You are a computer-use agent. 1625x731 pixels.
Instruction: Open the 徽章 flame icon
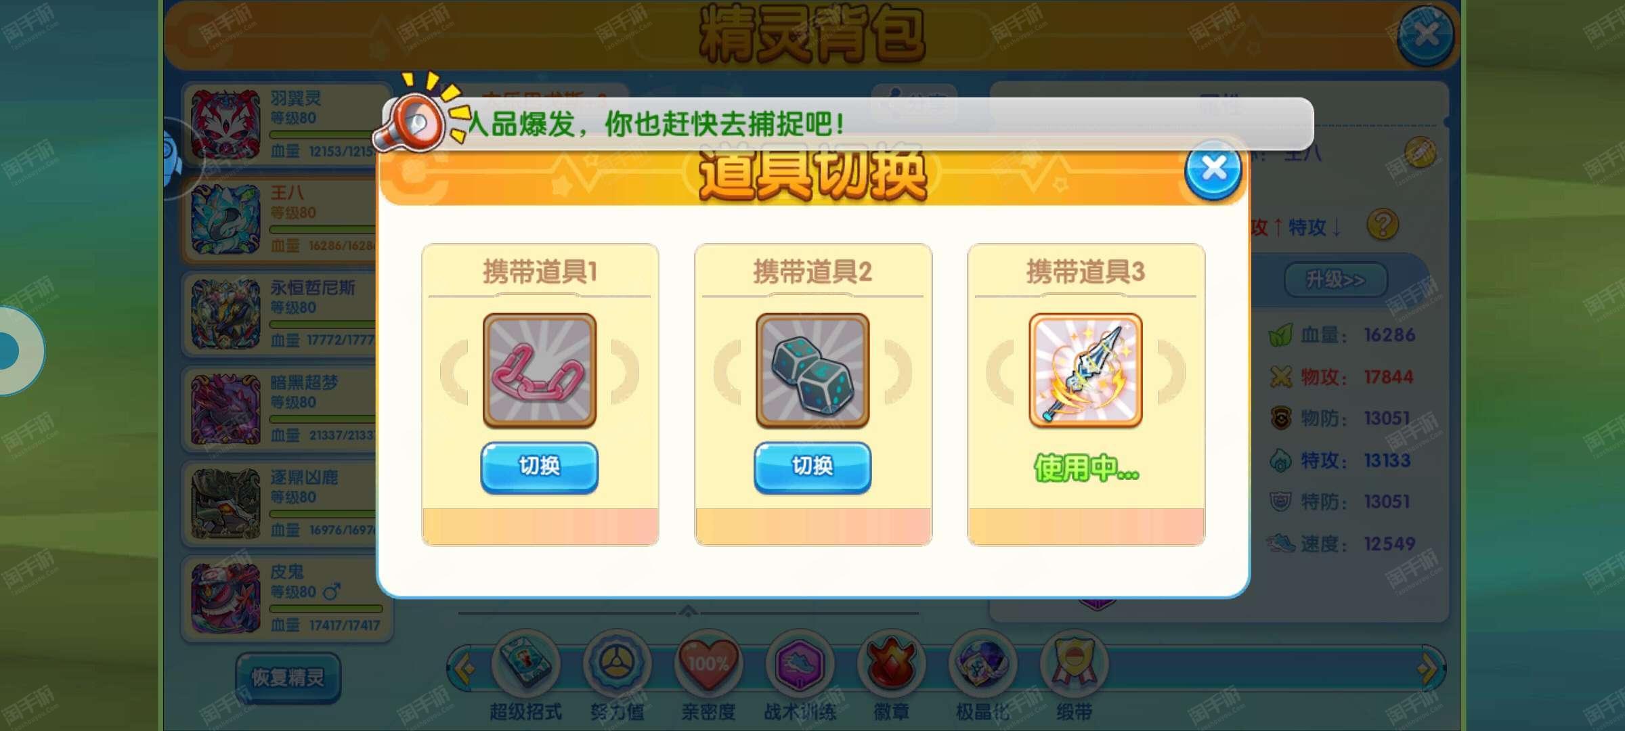(x=891, y=665)
